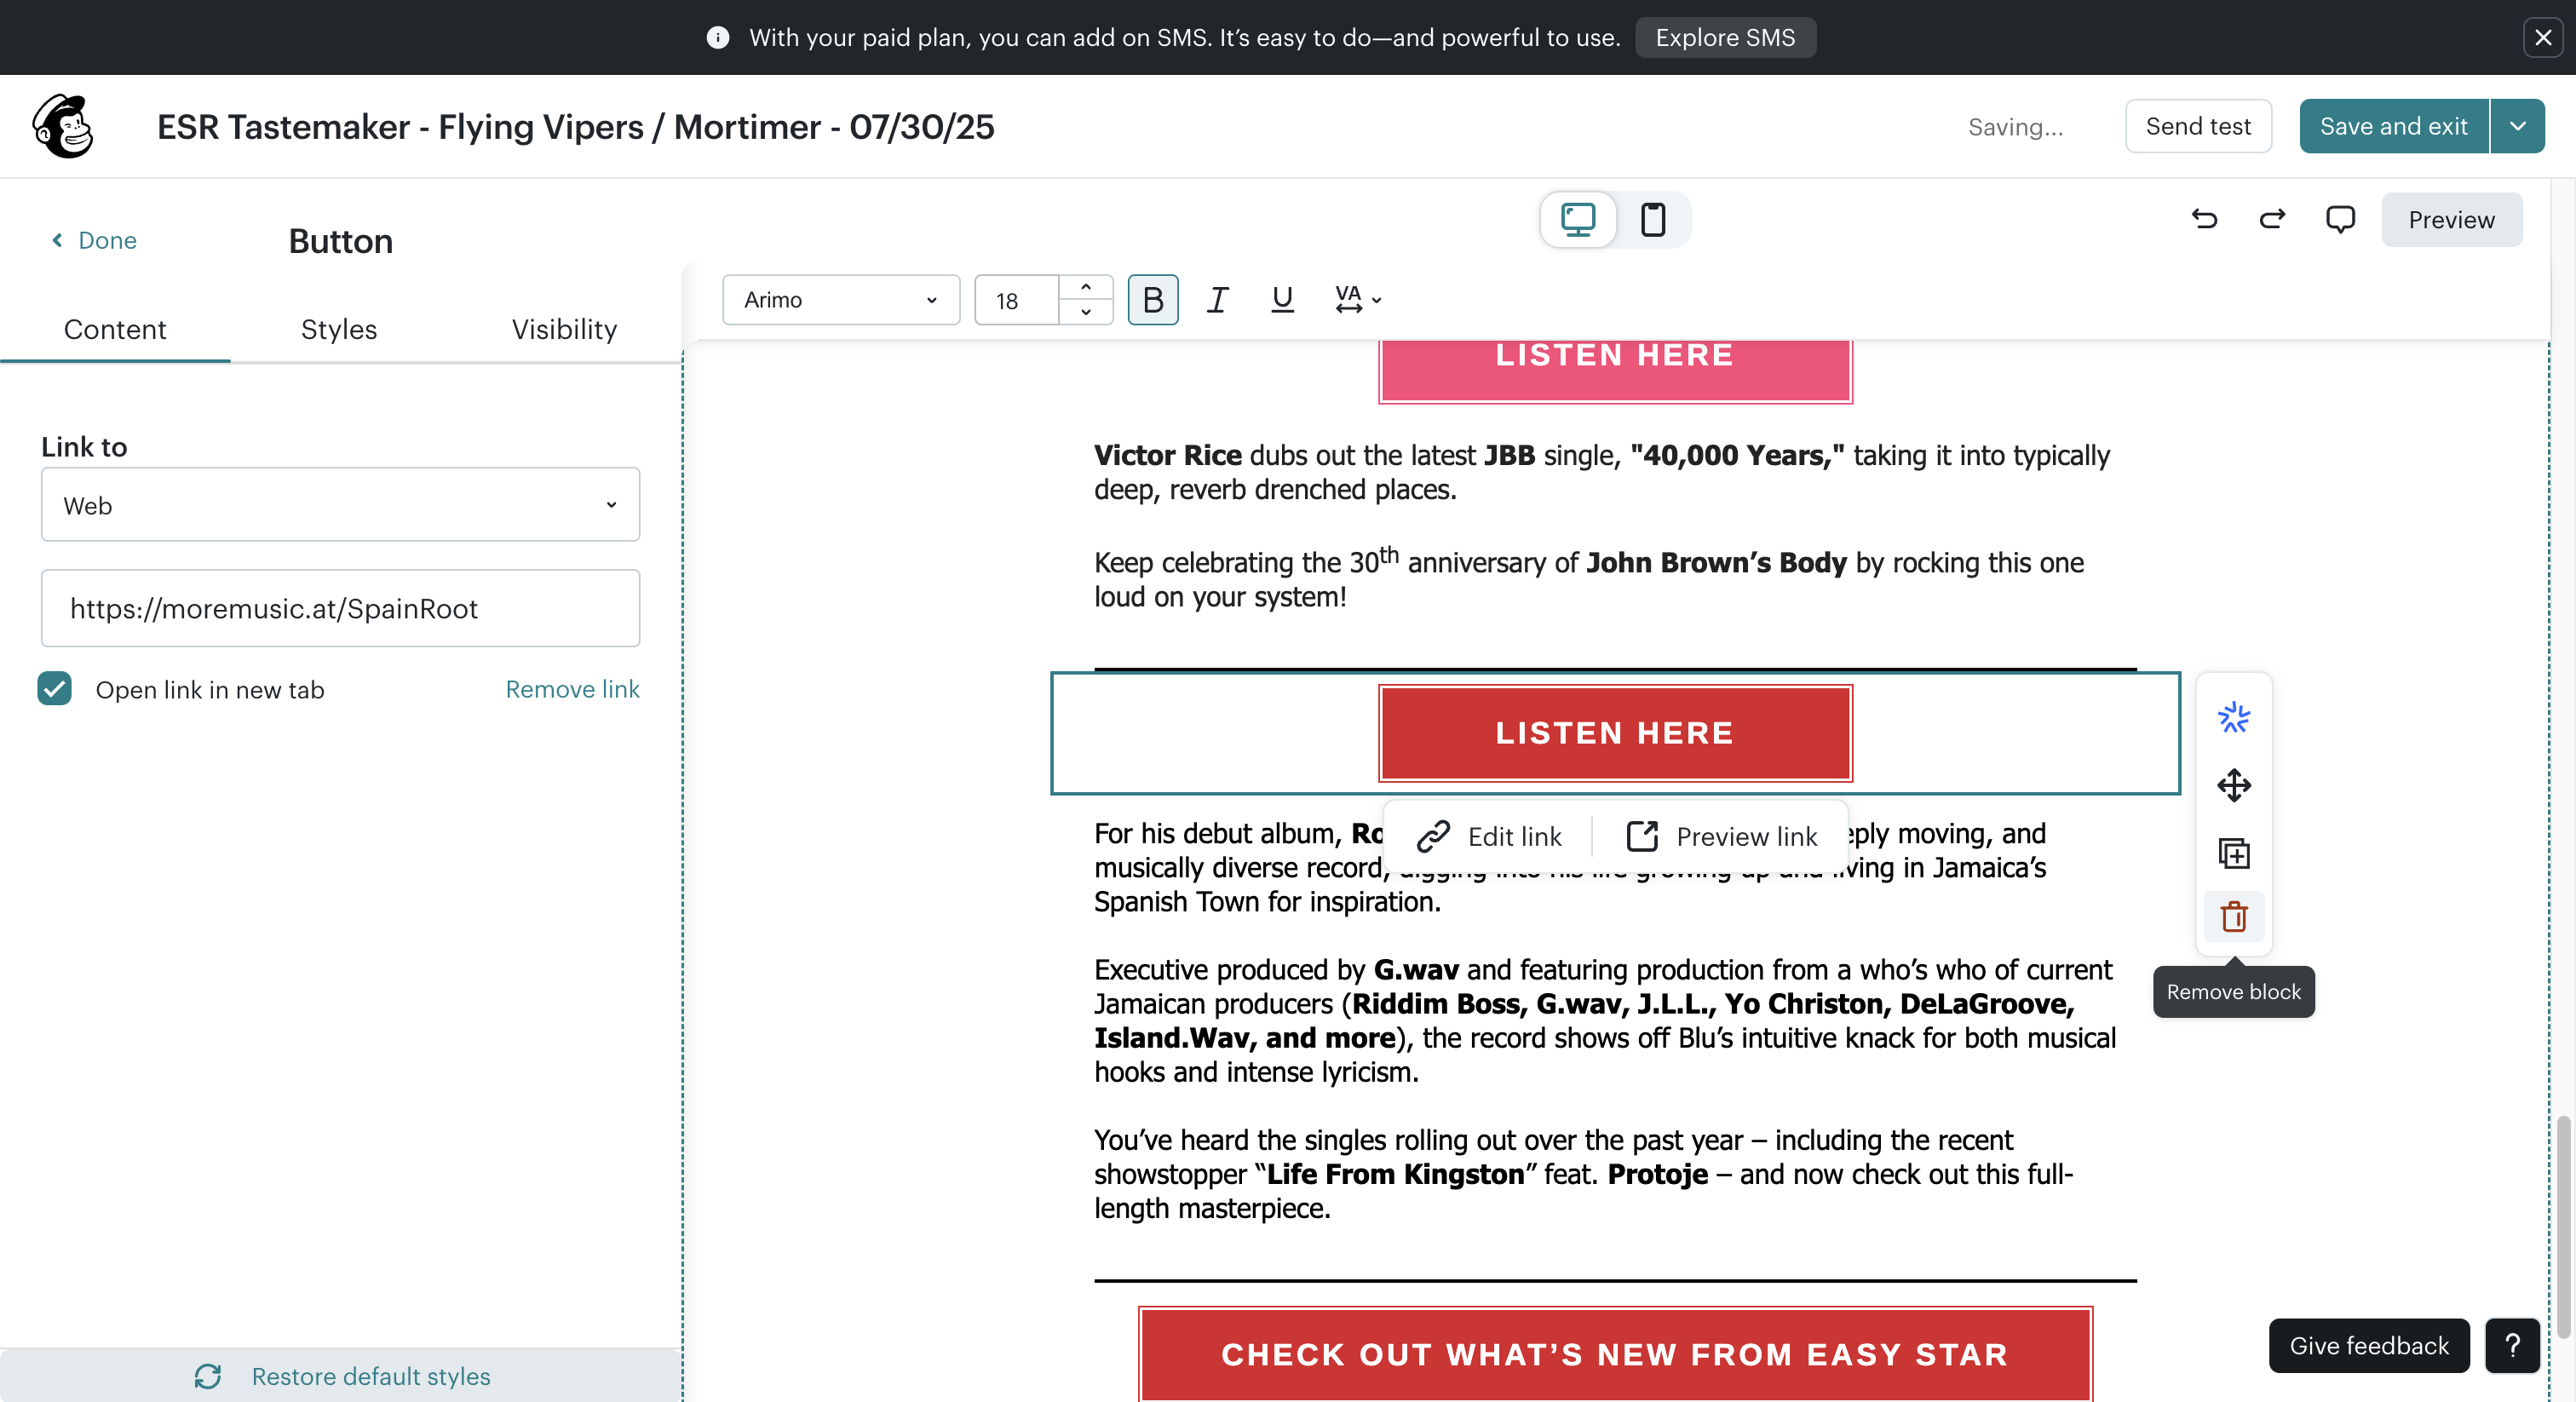Screen dimensions: 2576x1402
Task: Open the comments panel
Action: click(2340, 219)
